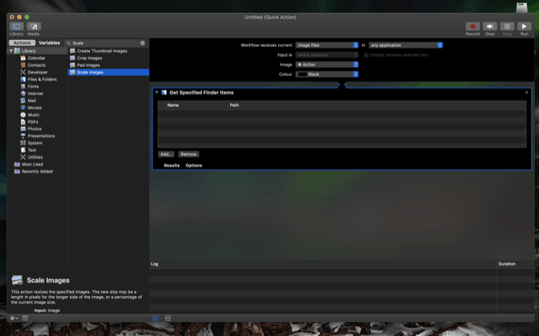Select the Photos library category
This screenshot has height=336, width=539.
[x=35, y=128]
